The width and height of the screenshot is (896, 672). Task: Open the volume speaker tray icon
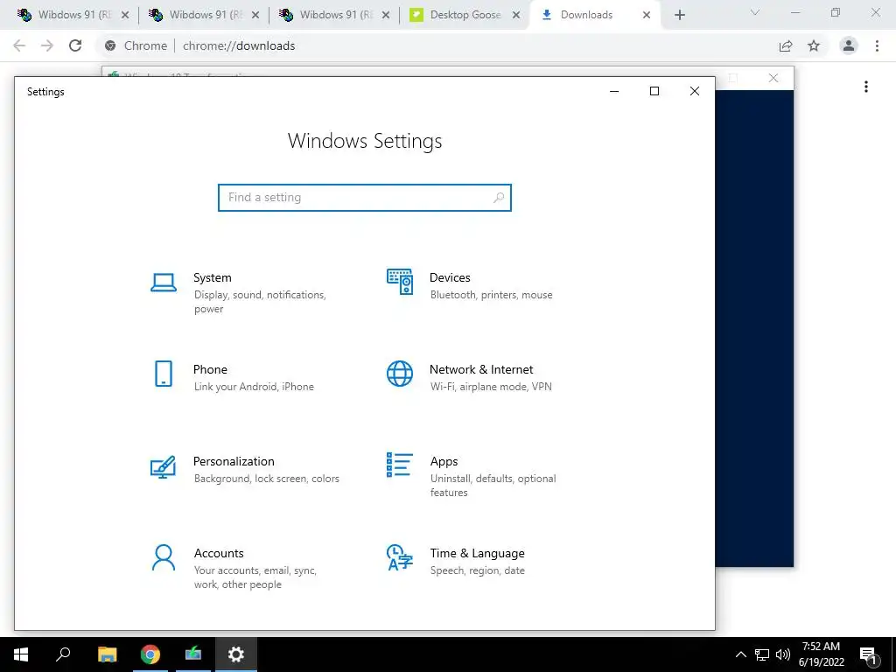coord(783,654)
